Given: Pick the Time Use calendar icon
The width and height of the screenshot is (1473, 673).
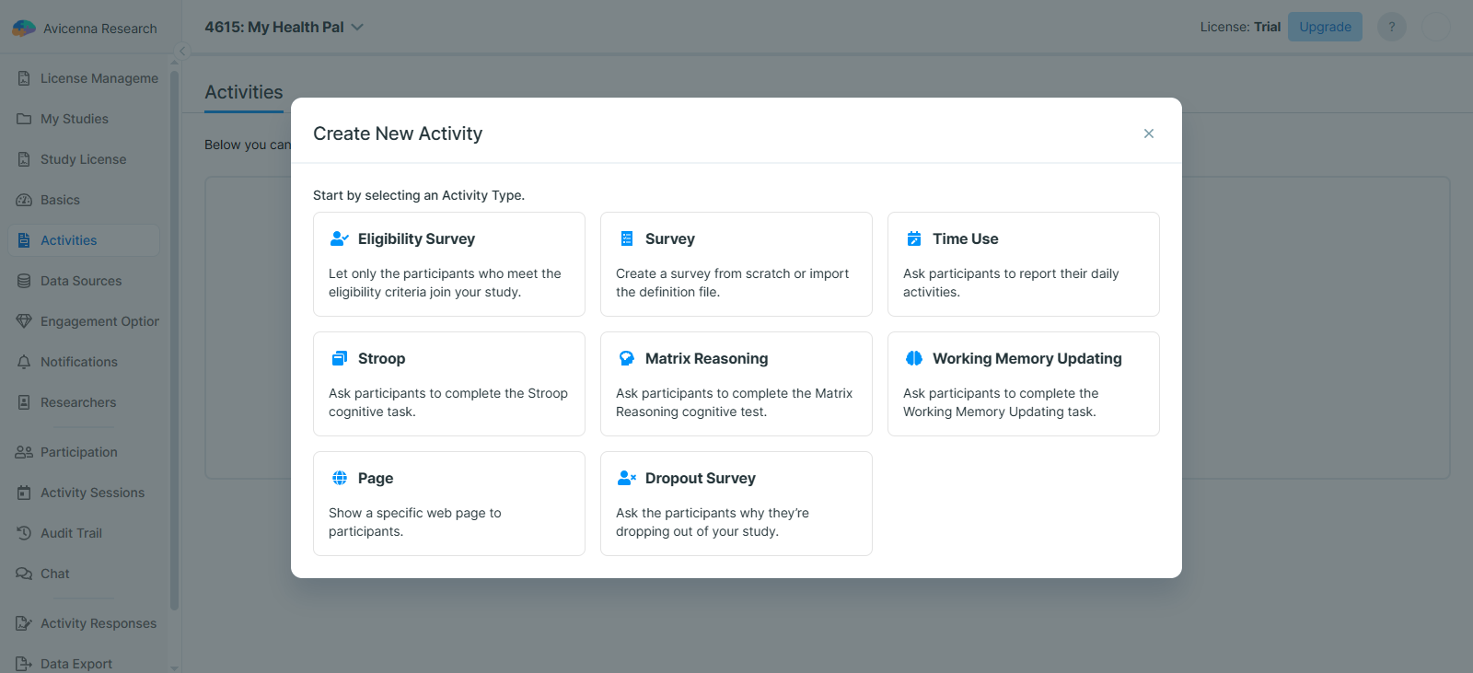Looking at the screenshot, I should click(914, 239).
